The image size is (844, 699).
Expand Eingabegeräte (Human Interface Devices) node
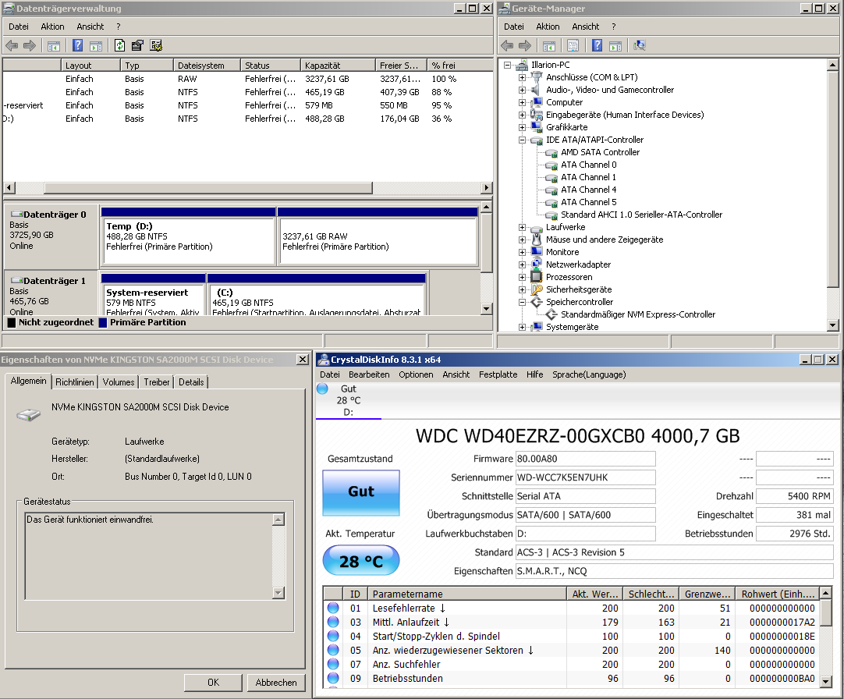click(x=522, y=115)
